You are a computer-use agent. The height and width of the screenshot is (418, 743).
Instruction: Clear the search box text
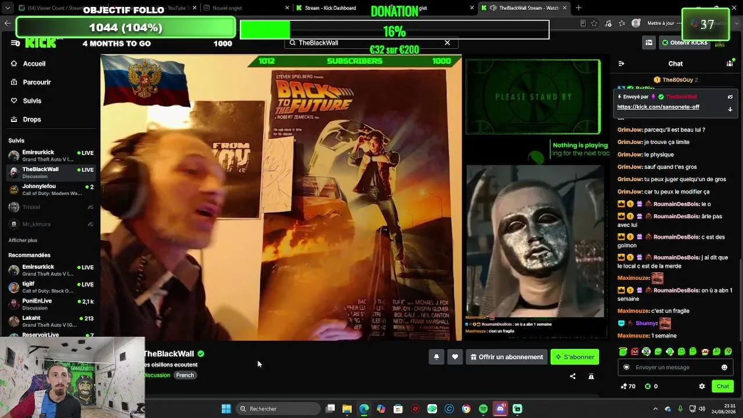[447, 43]
